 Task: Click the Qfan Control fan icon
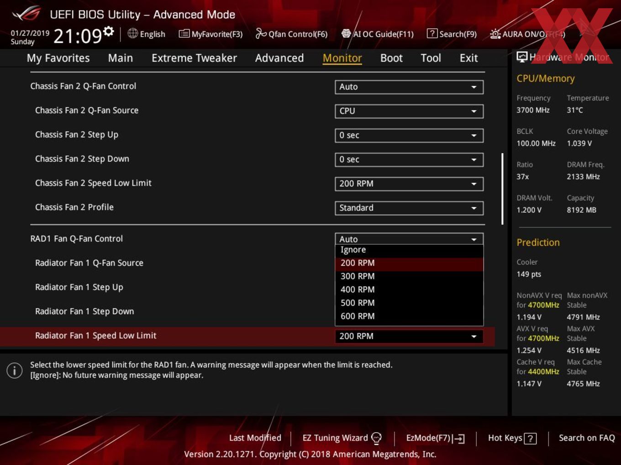261,33
